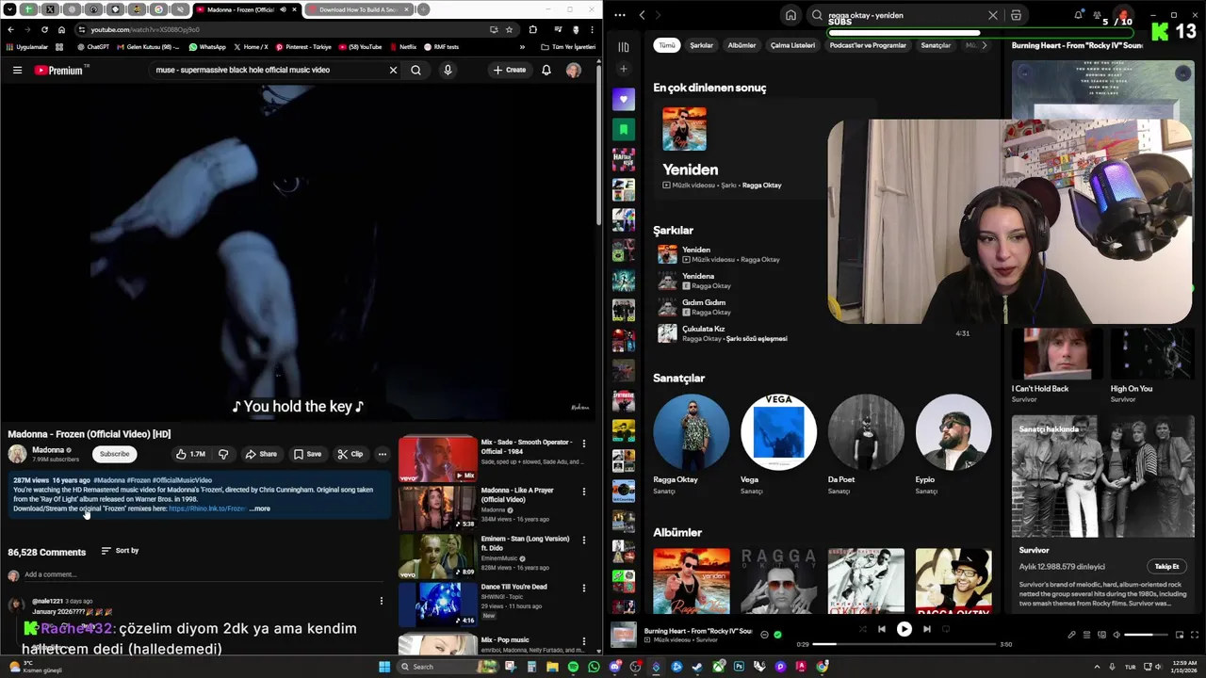Select Podcast'ler ve Programlar filter chip
The height and width of the screenshot is (678, 1206).
click(868, 45)
